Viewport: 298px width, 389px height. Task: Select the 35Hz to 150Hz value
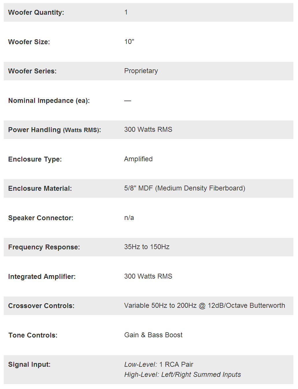pyautogui.click(x=147, y=247)
